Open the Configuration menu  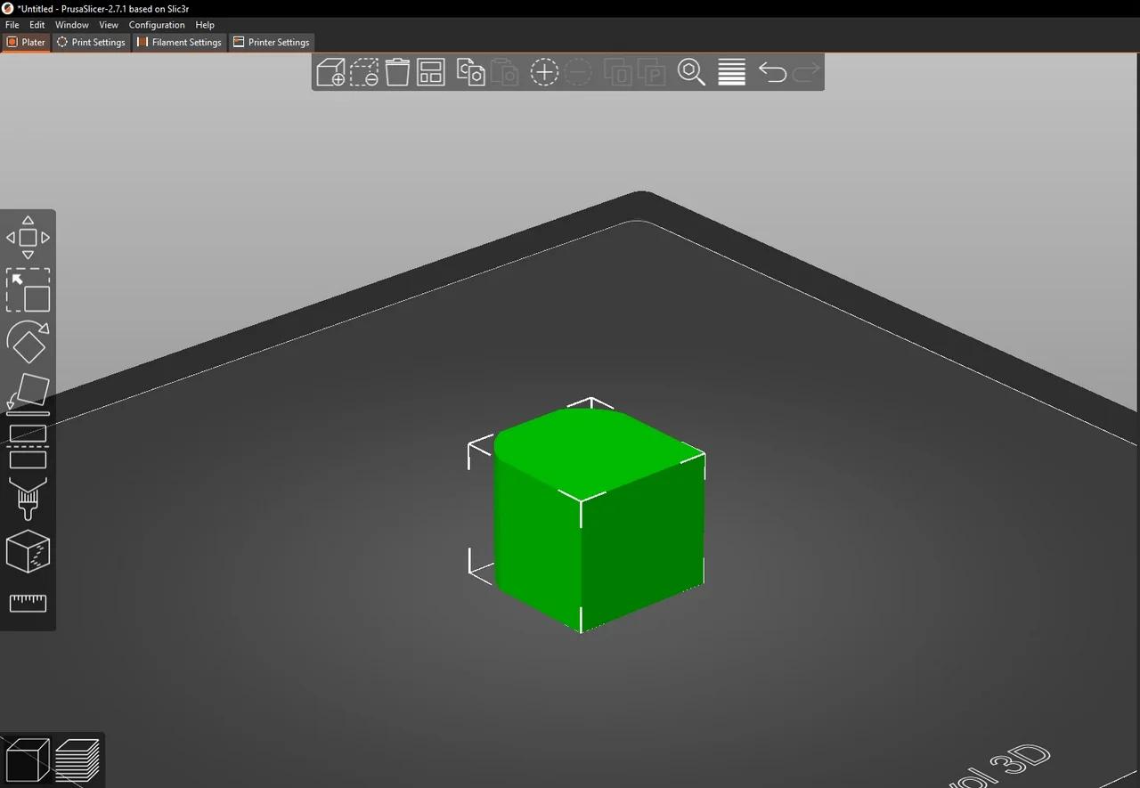157,25
